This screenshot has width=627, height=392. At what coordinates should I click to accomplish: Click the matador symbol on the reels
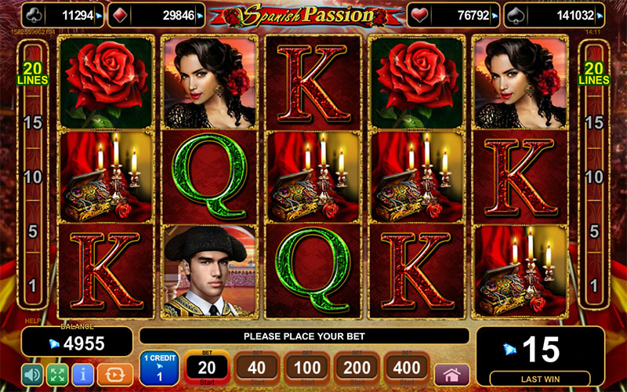(x=210, y=270)
